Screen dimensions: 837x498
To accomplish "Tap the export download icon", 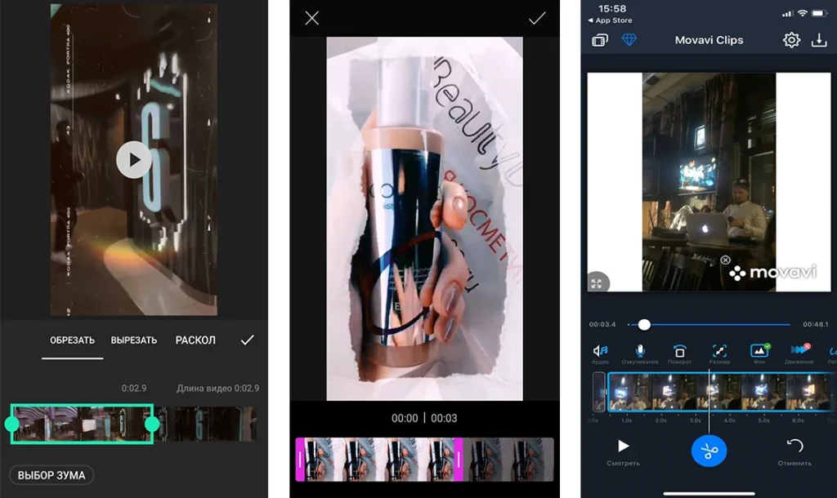I will pyautogui.click(x=819, y=40).
